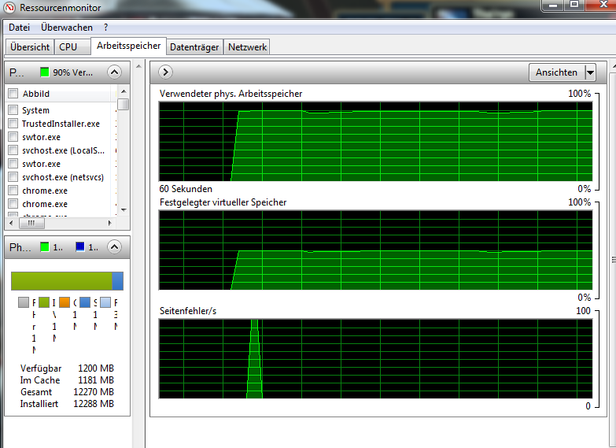Click the left pane scroll-up arrow

[138, 66]
